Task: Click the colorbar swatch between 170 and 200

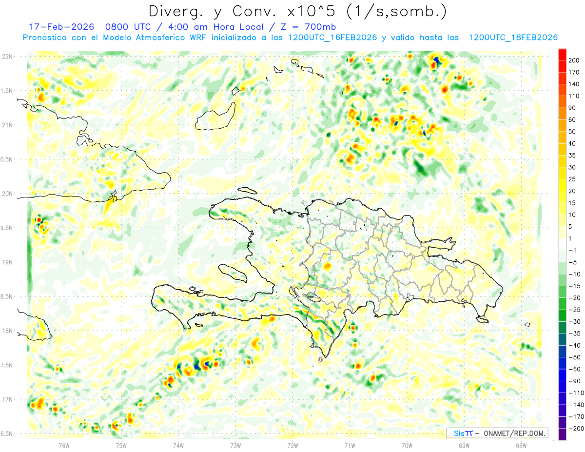Action: click(x=562, y=66)
